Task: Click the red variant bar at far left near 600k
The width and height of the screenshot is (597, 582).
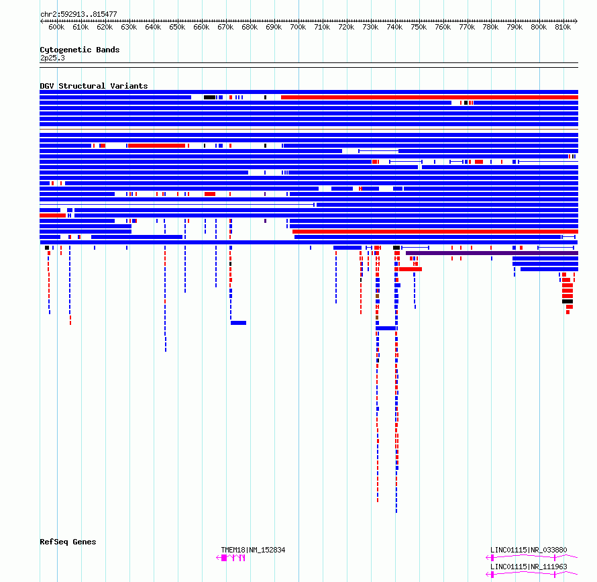Action: 52,215
